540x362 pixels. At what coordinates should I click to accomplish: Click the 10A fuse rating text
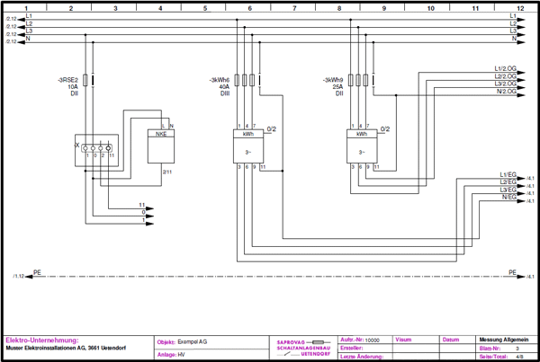click(x=73, y=87)
